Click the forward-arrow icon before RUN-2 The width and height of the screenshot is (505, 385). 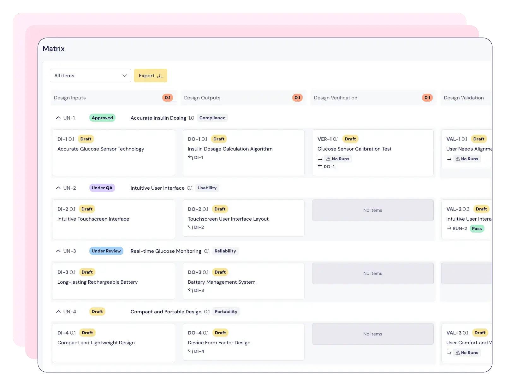point(449,228)
